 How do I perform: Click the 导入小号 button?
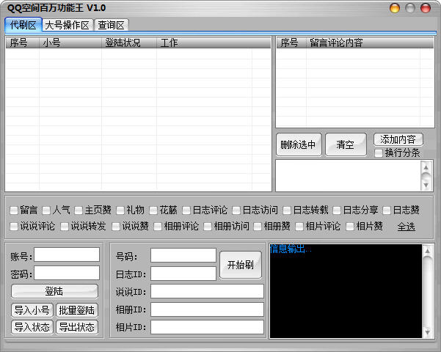[x=32, y=309]
